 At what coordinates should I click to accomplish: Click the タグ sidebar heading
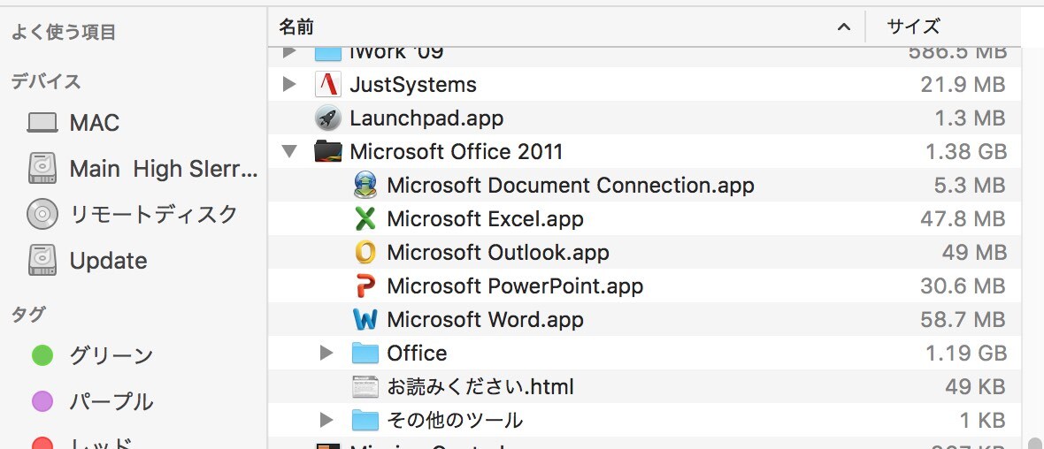tap(28, 315)
